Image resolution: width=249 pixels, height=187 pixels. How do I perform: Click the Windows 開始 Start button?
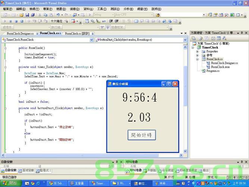tap(10, 183)
